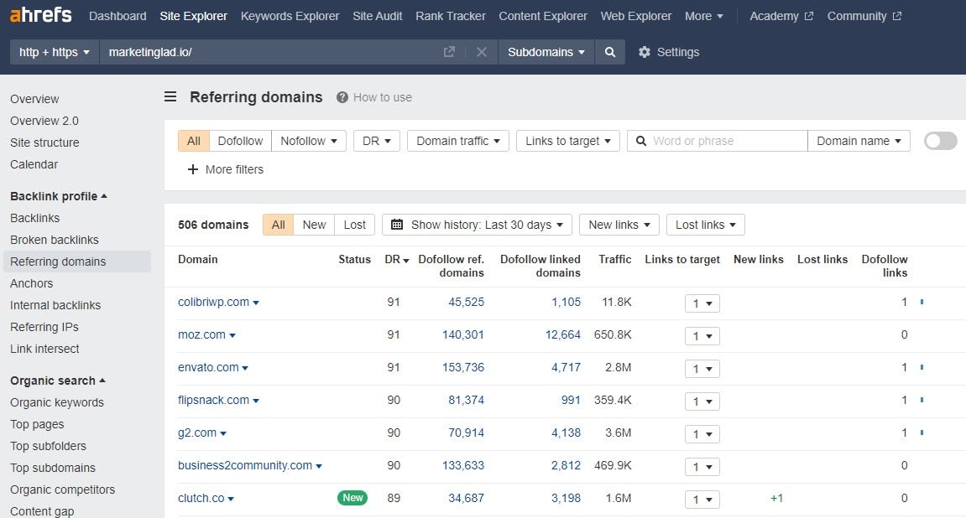Open Anchors report in sidebar

(31, 283)
